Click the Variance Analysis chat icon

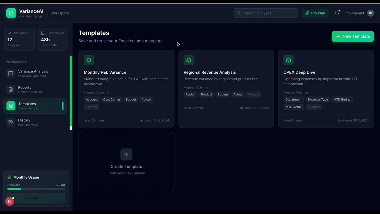tap(11, 73)
